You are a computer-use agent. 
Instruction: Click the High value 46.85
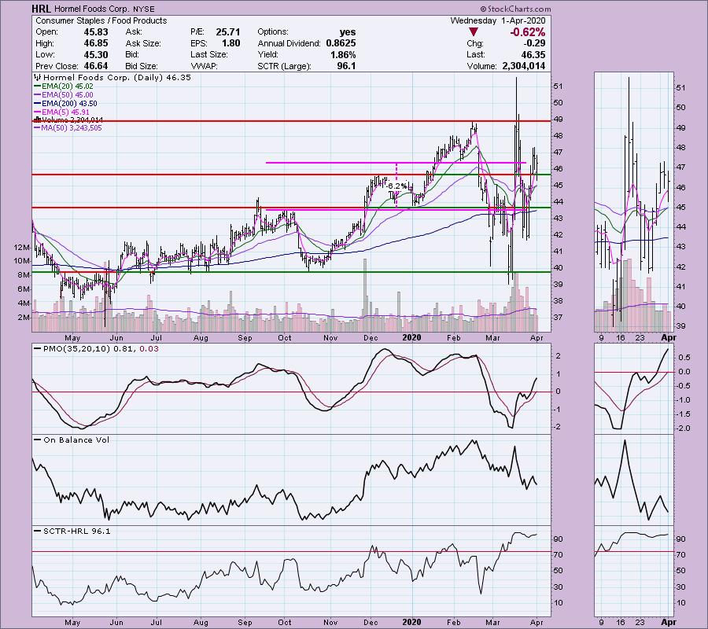click(96, 43)
